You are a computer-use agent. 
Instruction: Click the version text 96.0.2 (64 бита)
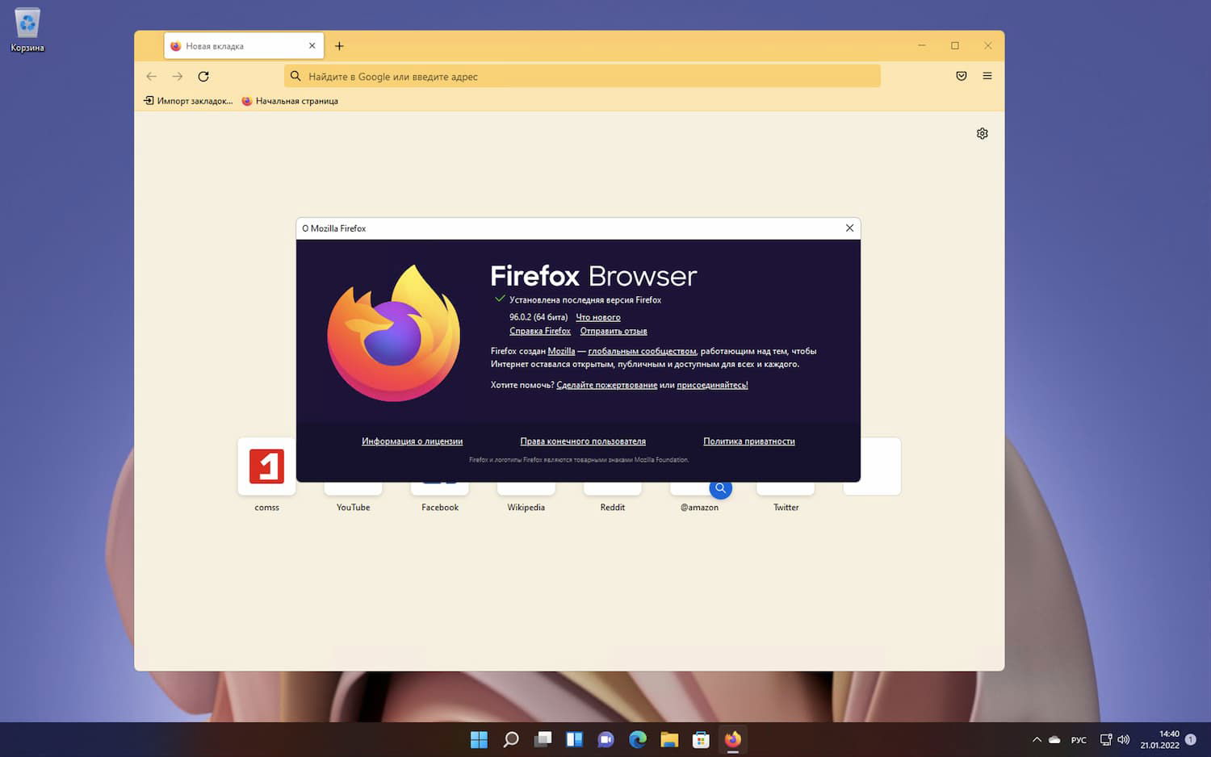click(538, 317)
